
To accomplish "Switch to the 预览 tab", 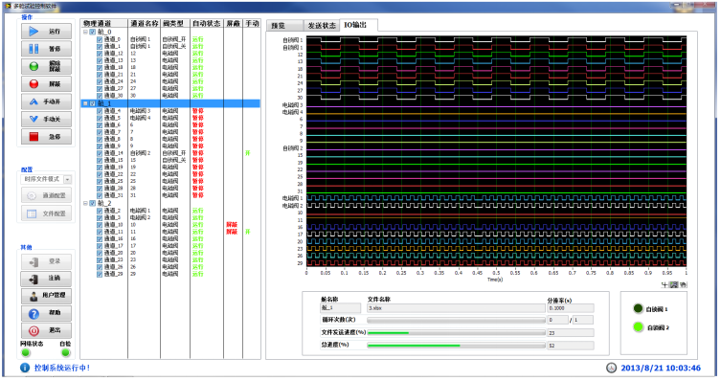I will pyautogui.click(x=284, y=25).
